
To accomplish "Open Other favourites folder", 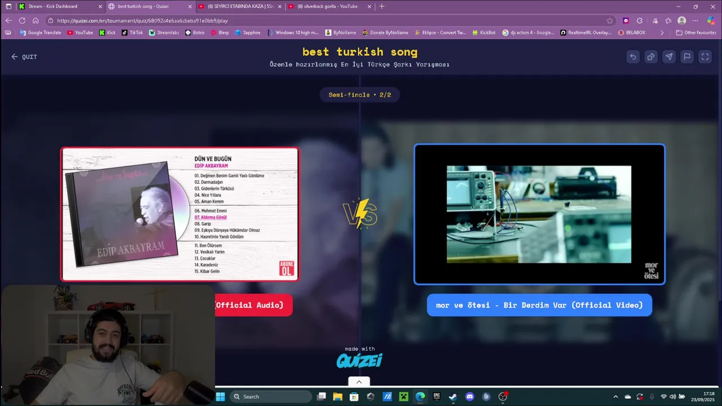I will [696, 33].
